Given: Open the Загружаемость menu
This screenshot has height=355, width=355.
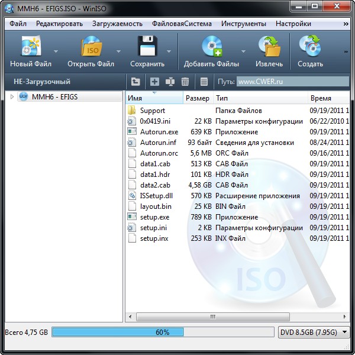Looking at the screenshot, I should click(117, 24).
